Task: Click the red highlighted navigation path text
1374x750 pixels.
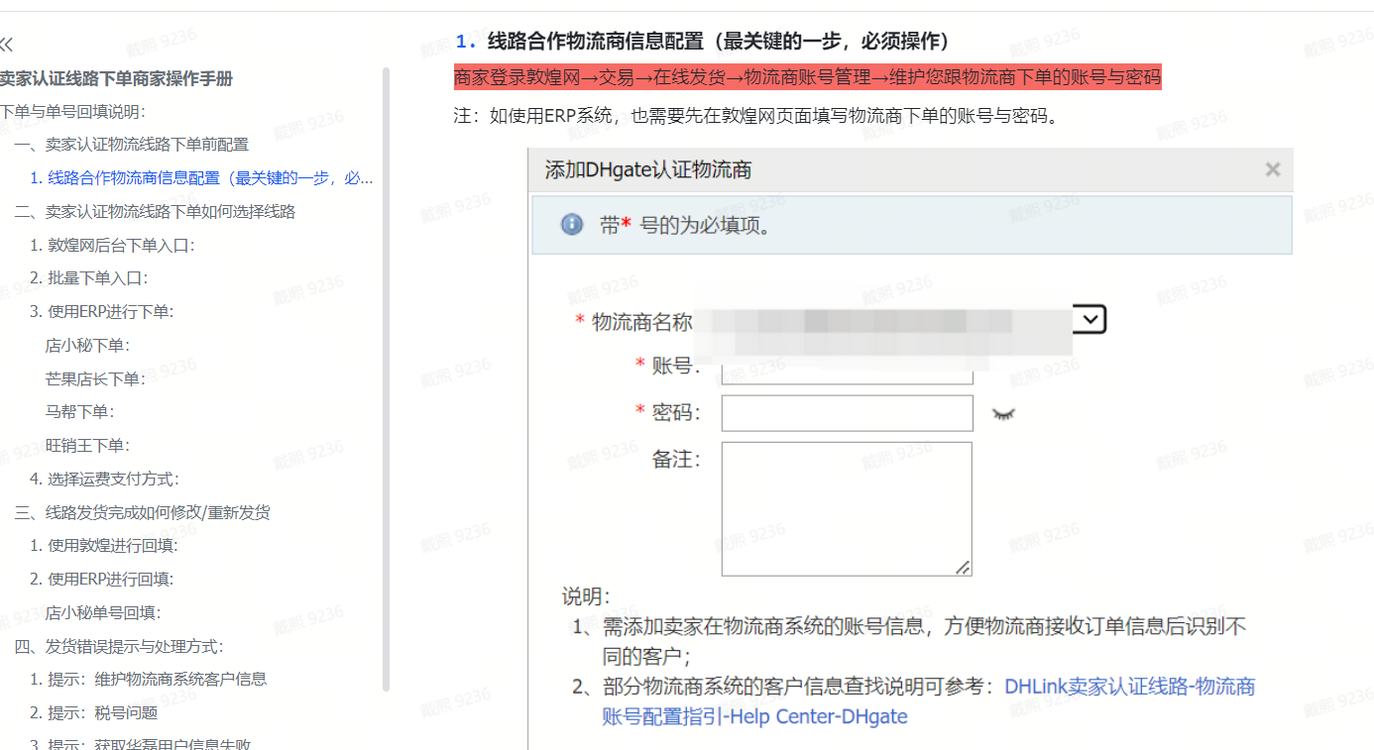Action: (807, 77)
